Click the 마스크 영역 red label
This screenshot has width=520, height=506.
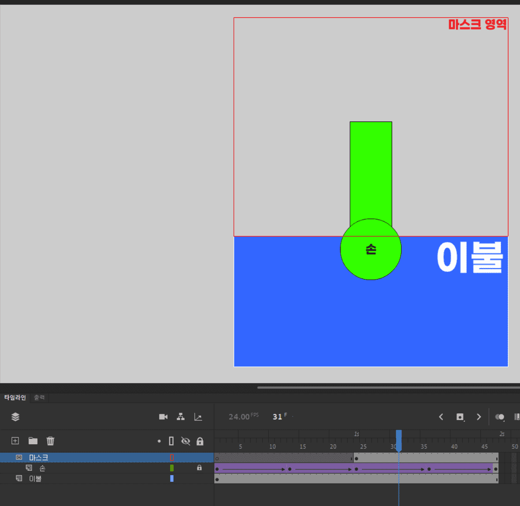[477, 24]
